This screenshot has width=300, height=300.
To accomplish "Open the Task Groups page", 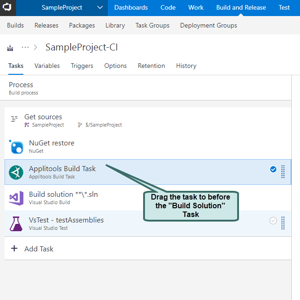I will [x=152, y=25].
